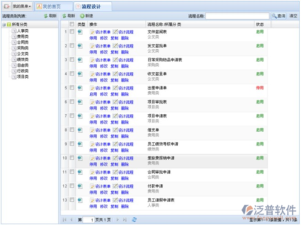This screenshot has width=301, height=225.
Task: Select the checkbox for row 10 差旅费报销申请
Action: coord(71,158)
